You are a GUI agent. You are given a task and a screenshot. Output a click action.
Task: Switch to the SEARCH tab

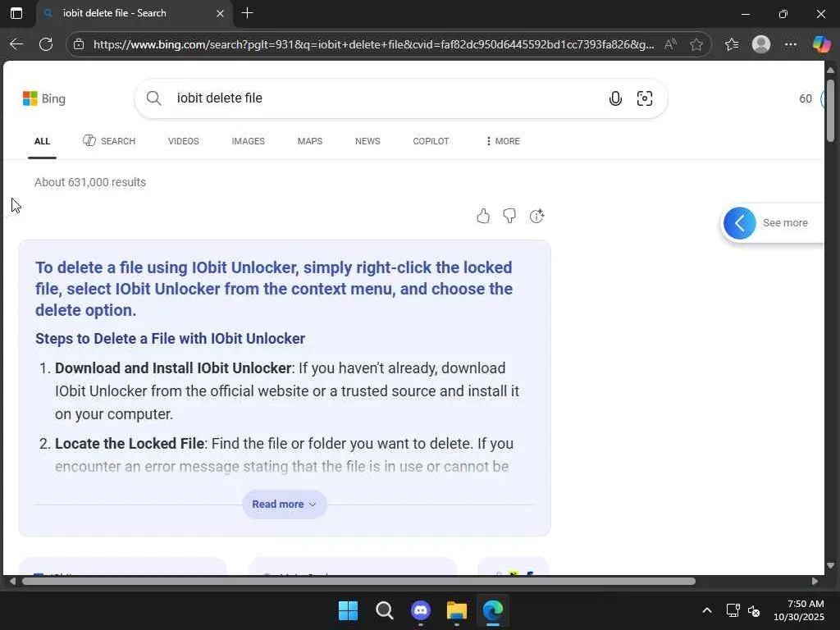click(109, 141)
